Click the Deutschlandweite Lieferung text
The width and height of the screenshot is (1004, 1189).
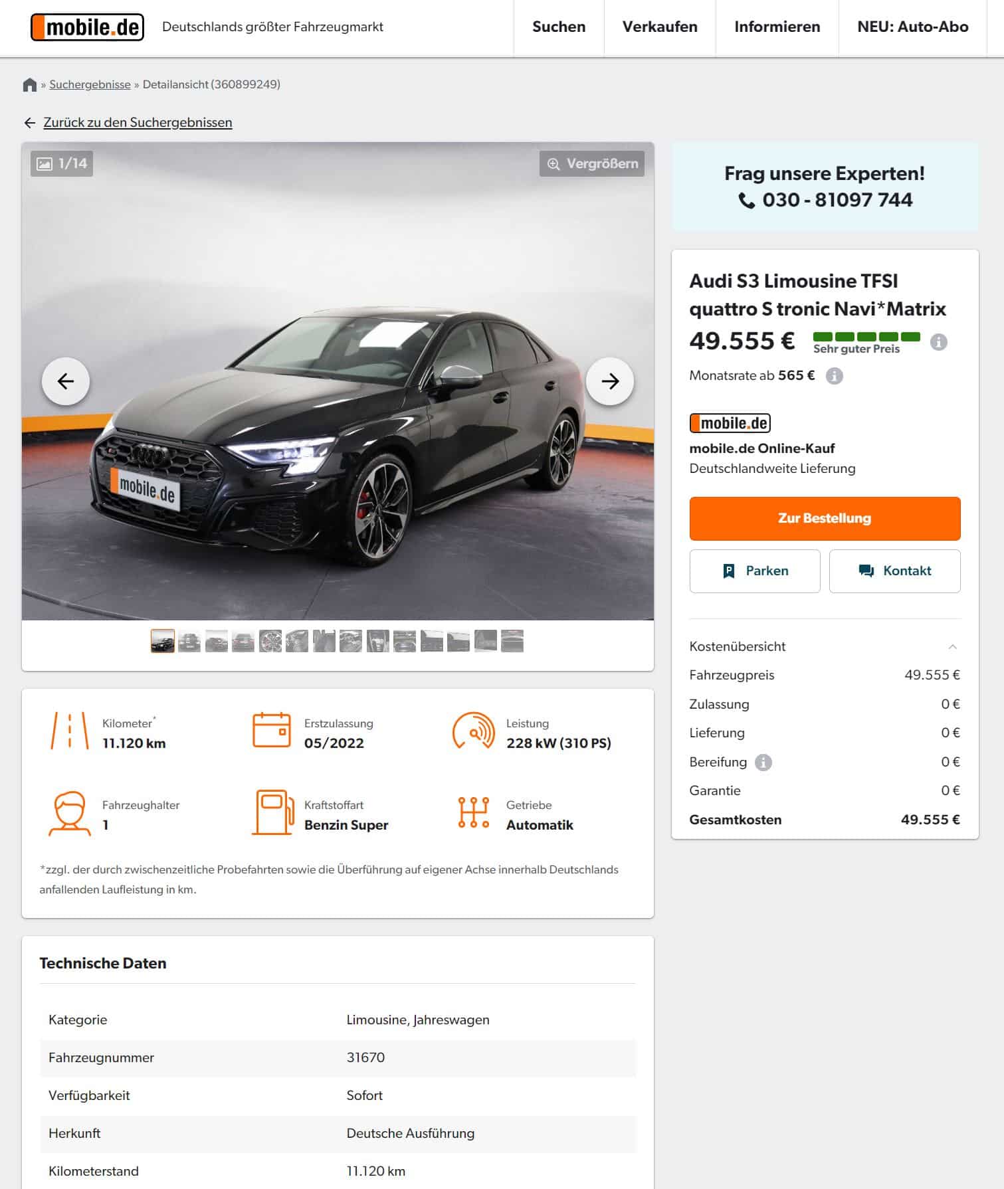pos(772,468)
